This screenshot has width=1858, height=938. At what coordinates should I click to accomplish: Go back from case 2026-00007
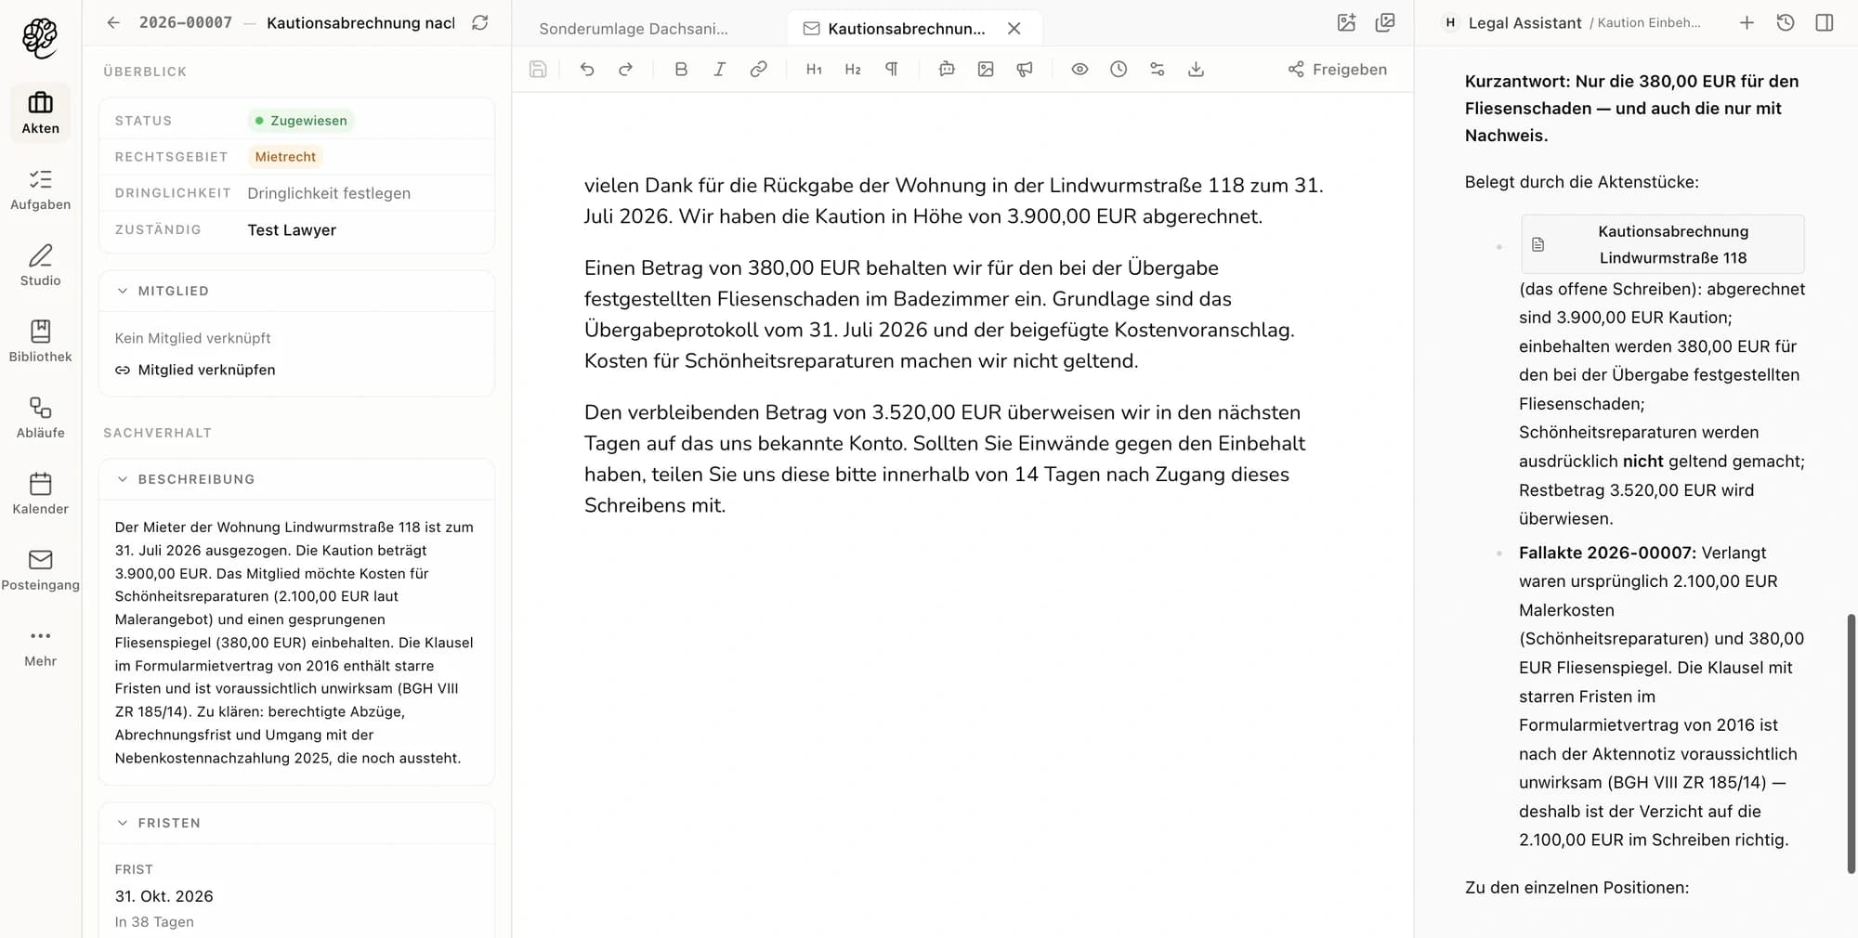[113, 22]
